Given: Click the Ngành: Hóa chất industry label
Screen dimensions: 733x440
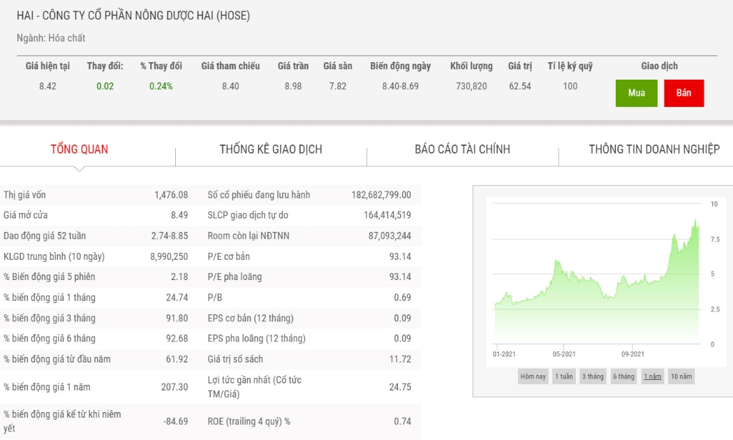Looking at the screenshot, I should [x=51, y=38].
